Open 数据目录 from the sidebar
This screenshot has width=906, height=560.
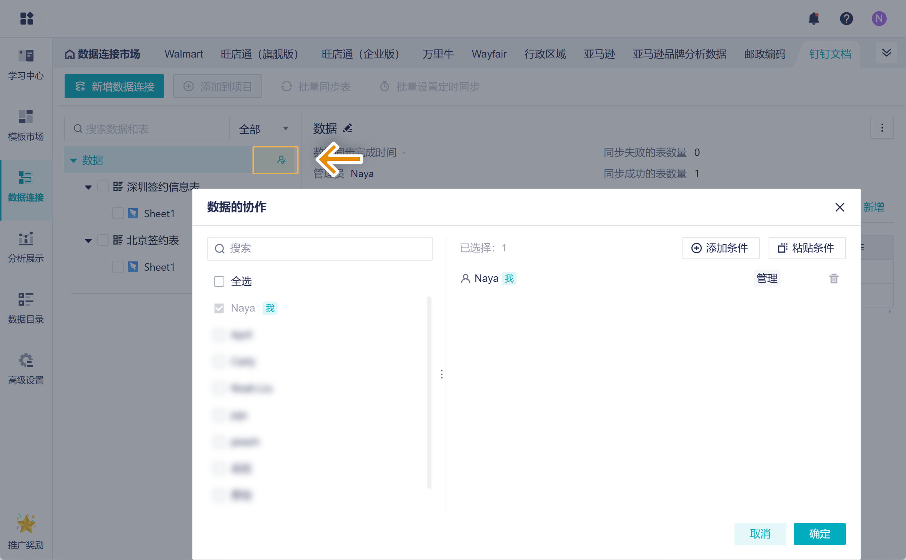click(25, 307)
